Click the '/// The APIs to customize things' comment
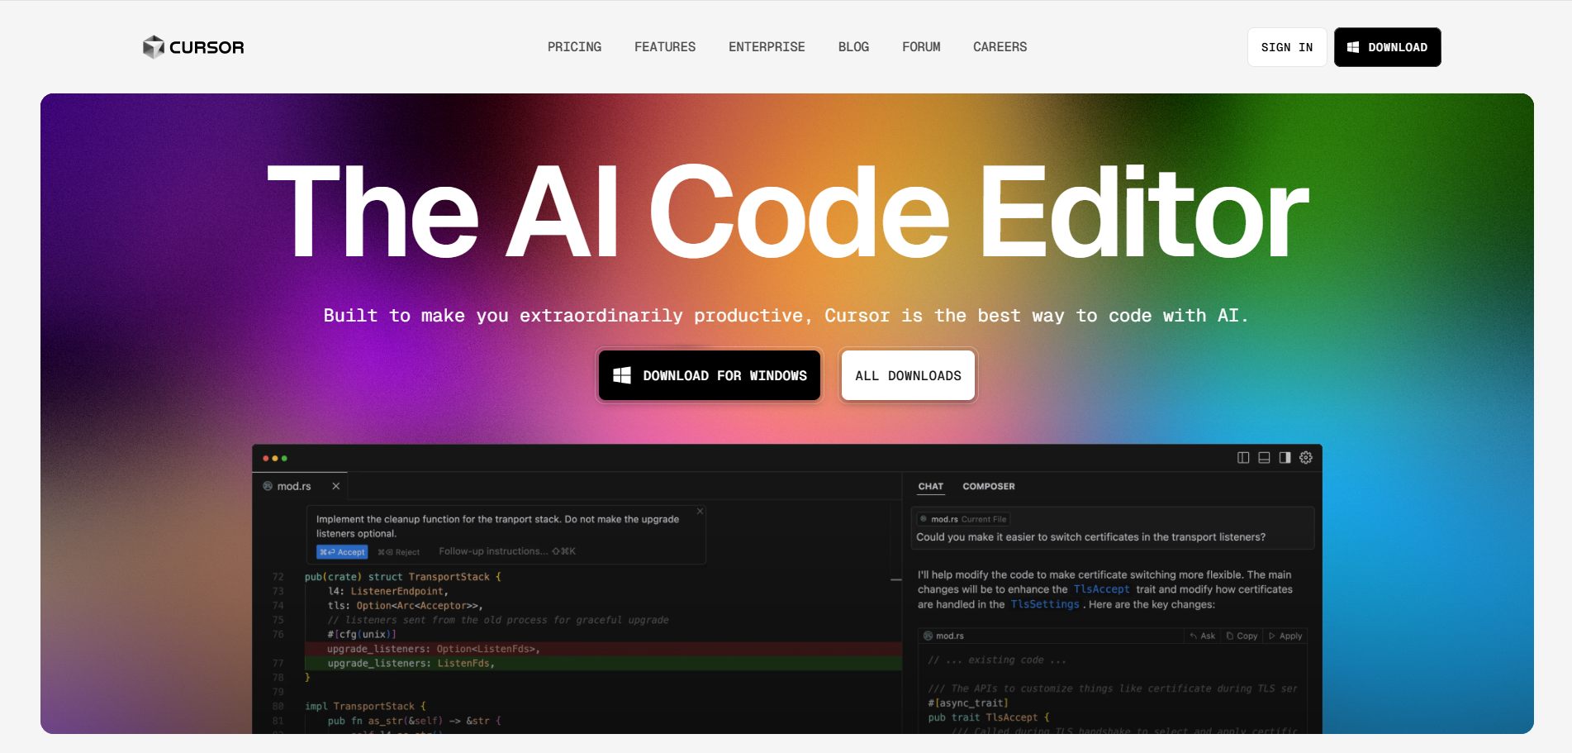 (1112, 689)
